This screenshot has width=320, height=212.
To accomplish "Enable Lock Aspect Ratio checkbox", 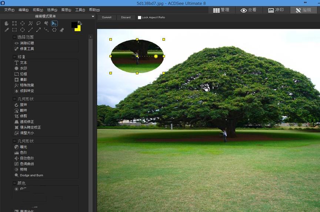I will 140,17.
